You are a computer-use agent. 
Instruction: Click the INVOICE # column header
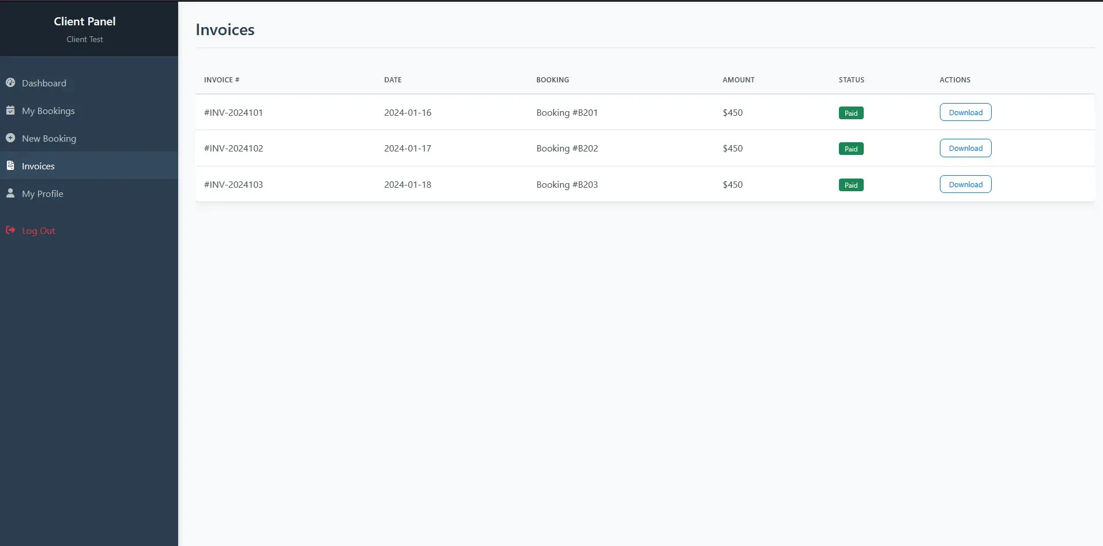(221, 79)
